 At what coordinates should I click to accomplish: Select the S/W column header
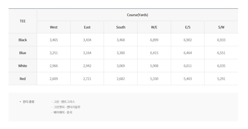pos(221,27)
